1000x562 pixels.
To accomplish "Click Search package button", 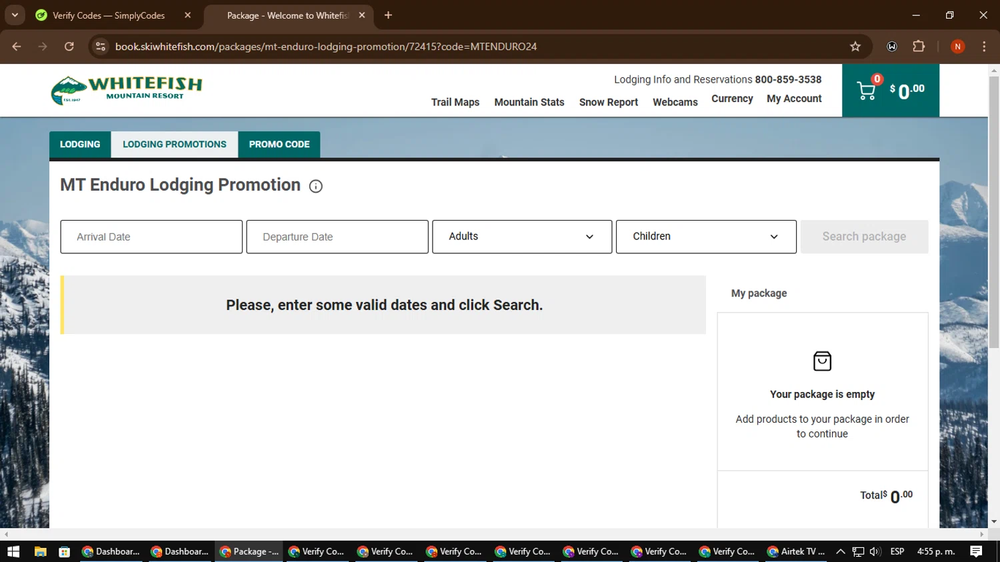I will [864, 237].
